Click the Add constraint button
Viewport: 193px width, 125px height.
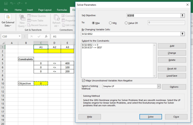click(172, 46)
